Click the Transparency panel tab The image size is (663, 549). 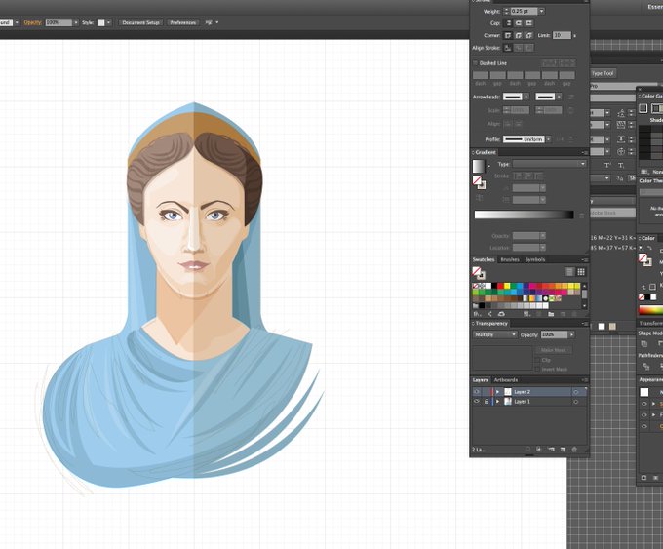tap(490, 323)
